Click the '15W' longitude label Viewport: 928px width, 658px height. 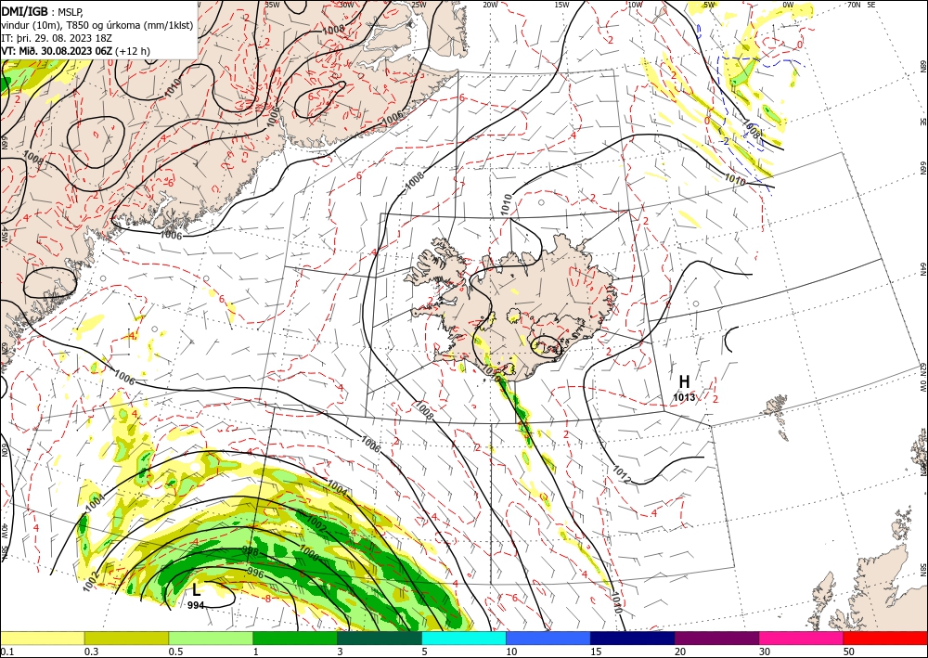[x=562, y=5]
